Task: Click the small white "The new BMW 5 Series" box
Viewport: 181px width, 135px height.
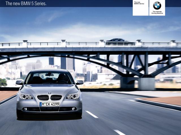Action: pos(141,8)
